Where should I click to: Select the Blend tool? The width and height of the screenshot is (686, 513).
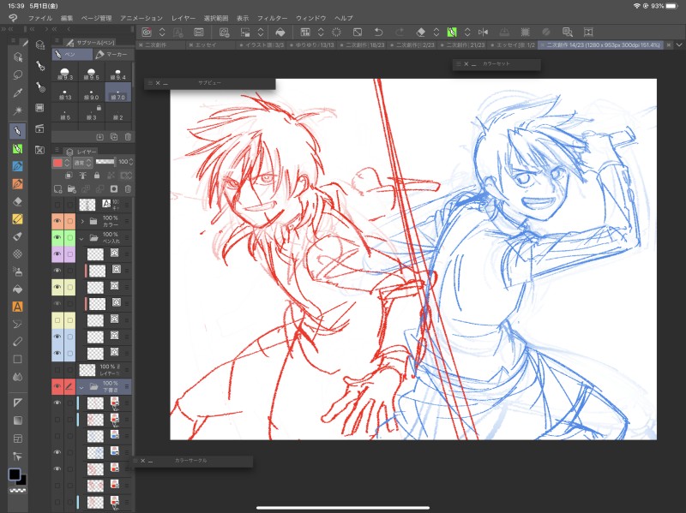[x=17, y=377]
